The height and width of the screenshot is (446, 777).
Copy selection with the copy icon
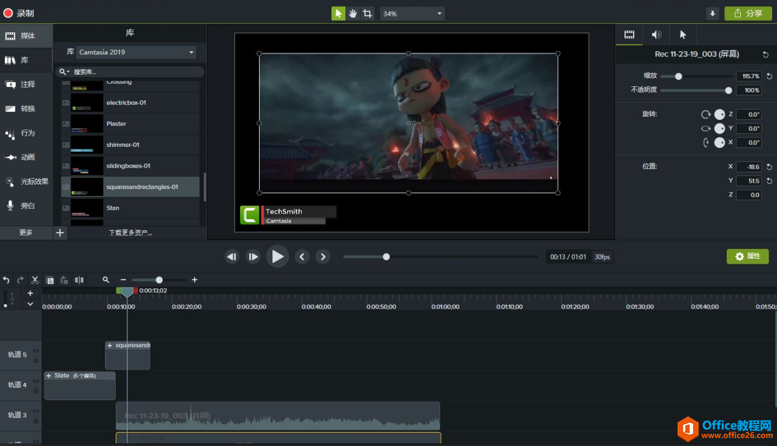[x=50, y=280]
